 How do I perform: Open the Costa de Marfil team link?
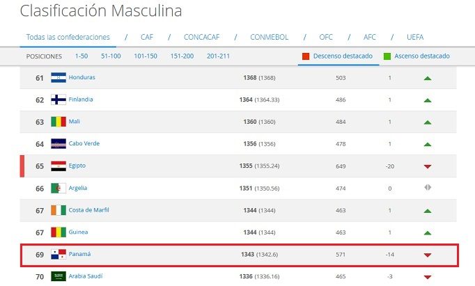click(x=88, y=210)
